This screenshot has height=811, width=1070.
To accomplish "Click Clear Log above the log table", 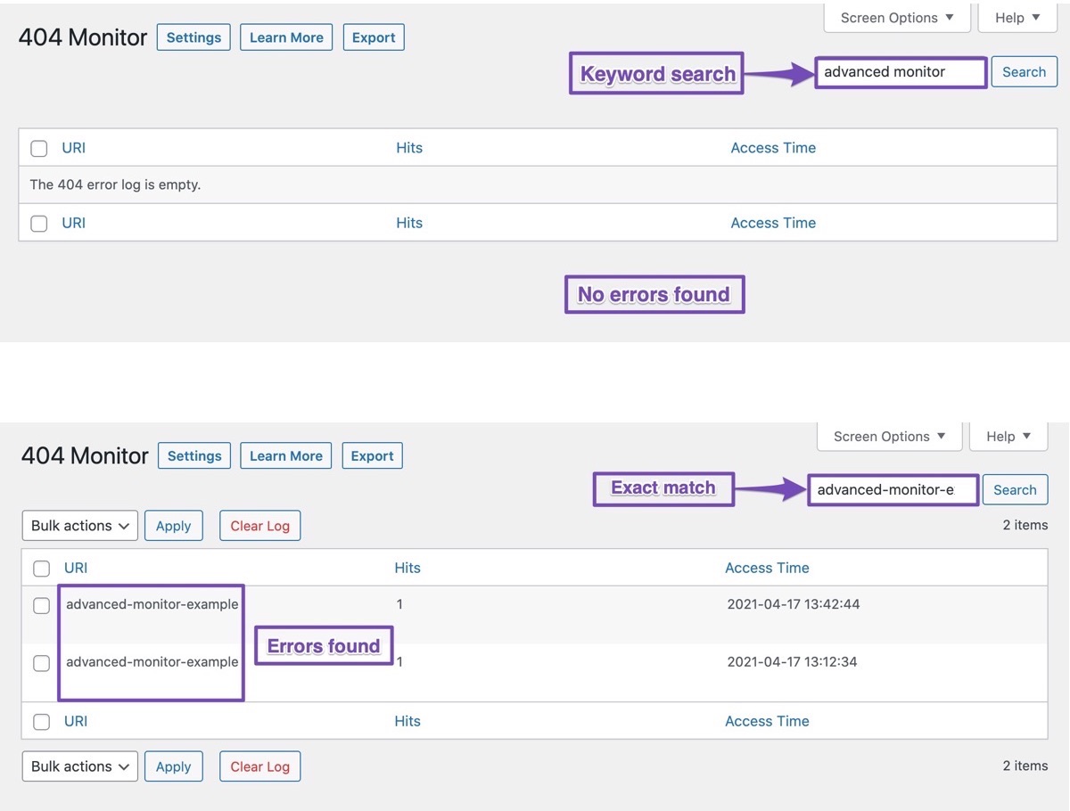I will pyautogui.click(x=260, y=526).
